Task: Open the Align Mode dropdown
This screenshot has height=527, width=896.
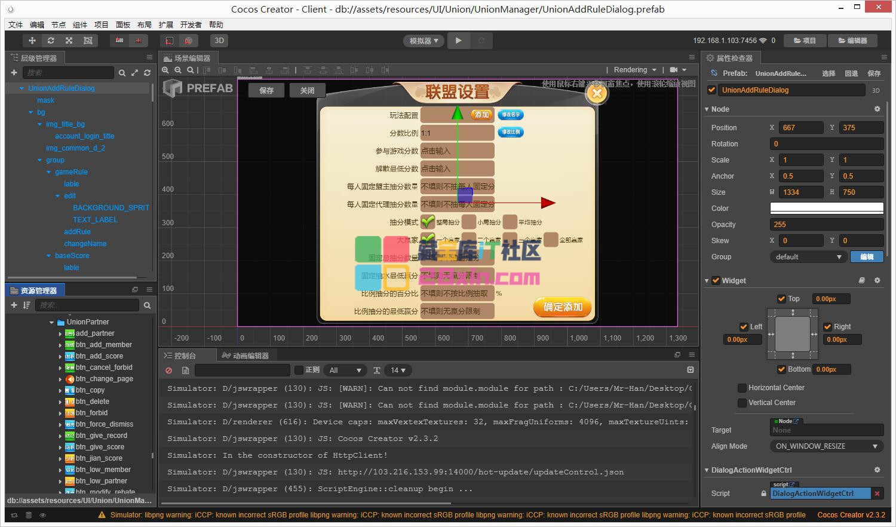Action: [x=827, y=446]
